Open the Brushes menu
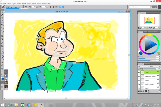The width and height of the screenshot is (161, 107). point(19,4)
